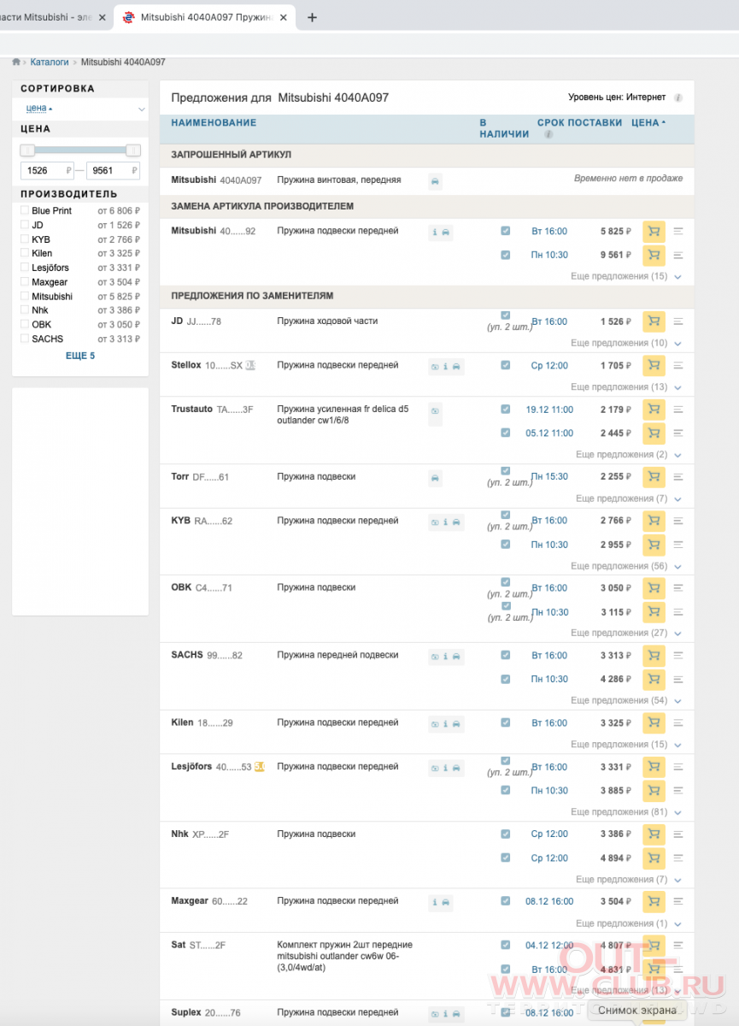Open car applicability icon for Torr spring
The height and width of the screenshot is (1026, 739).
pos(436,477)
